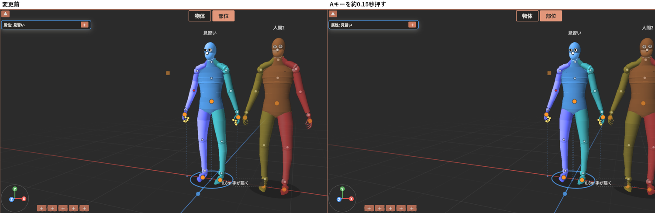655x213 pixels.
Task: Click X axis on gizmo in Aキー view
Action: [352, 199]
